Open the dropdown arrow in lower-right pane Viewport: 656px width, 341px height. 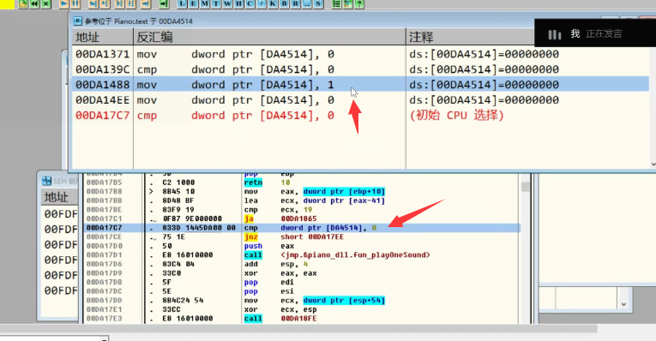pyautogui.click(x=623, y=304)
